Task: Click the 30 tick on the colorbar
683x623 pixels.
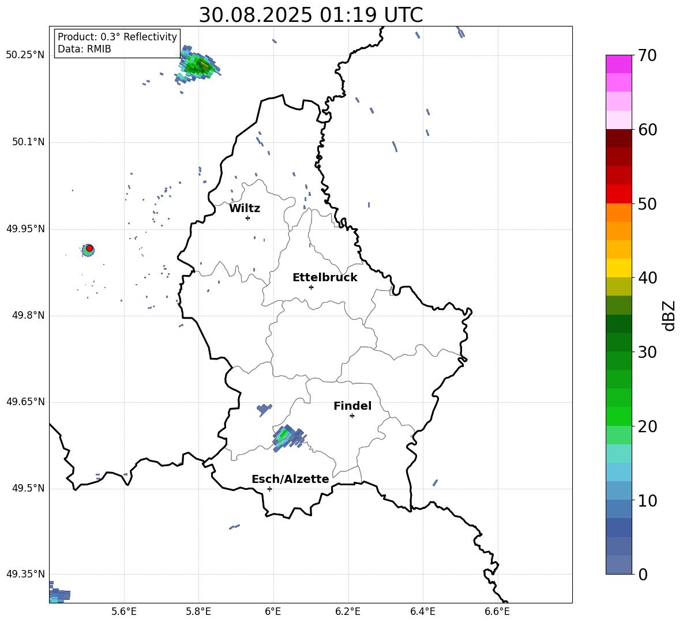Action: [x=647, y=352]
